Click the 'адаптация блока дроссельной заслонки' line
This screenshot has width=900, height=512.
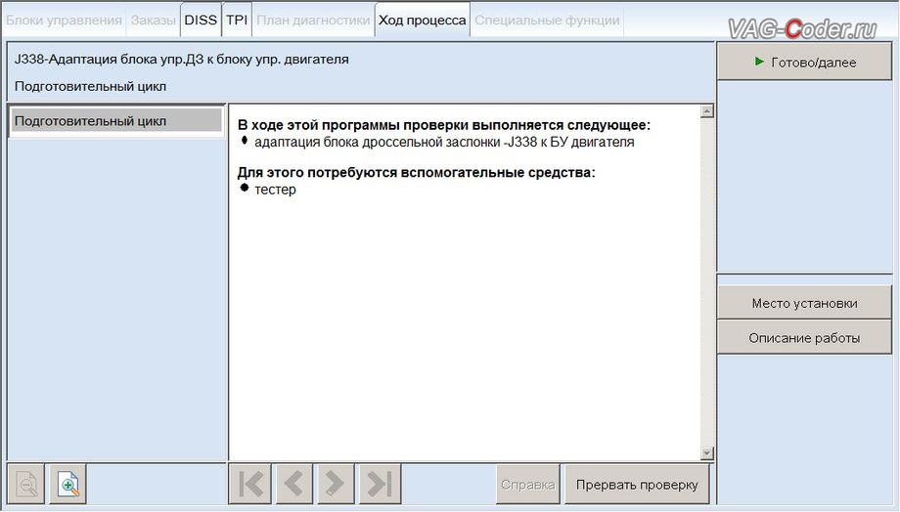pos(444,142)
